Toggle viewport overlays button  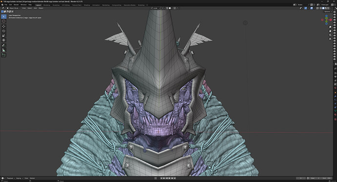point(312,8)
